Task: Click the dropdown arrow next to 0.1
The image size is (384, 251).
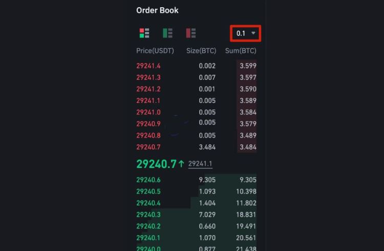Action: pos(253,33)
